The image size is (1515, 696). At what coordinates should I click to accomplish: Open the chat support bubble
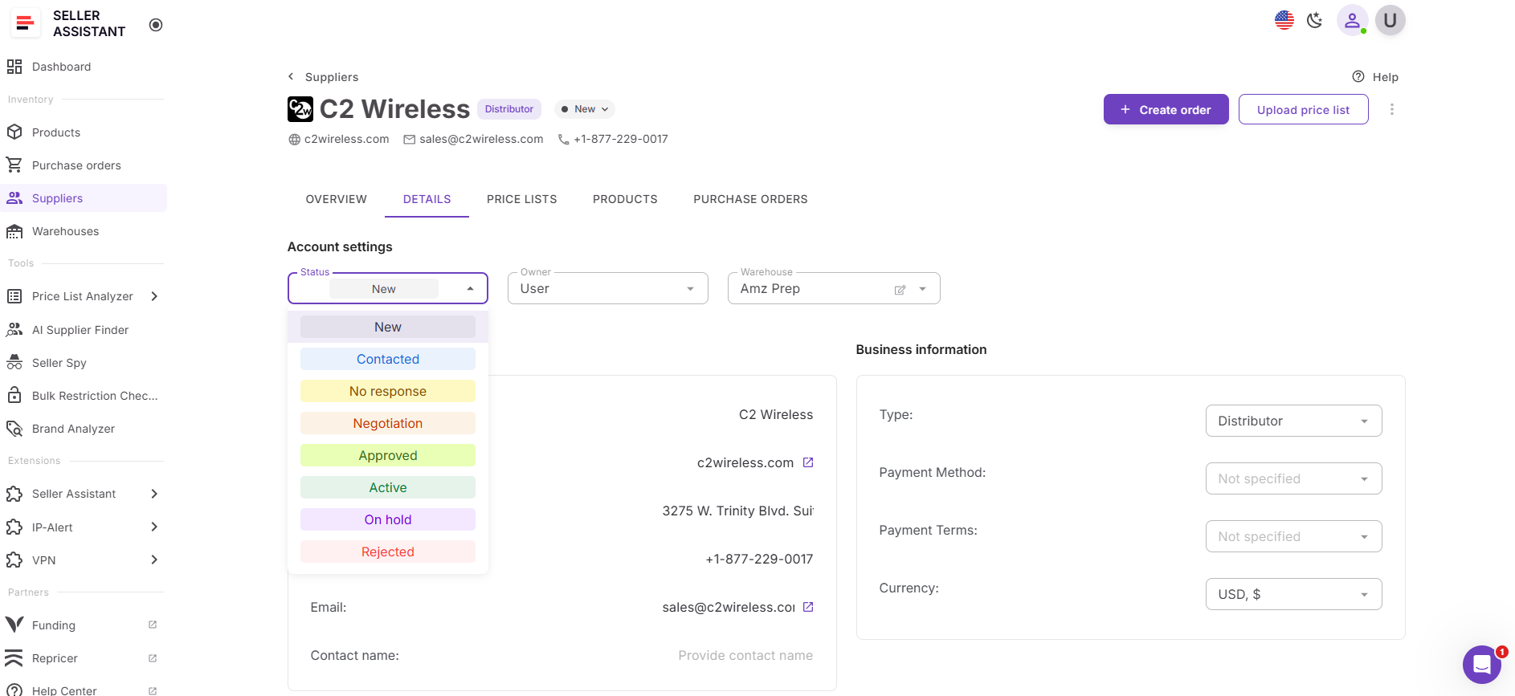point(1481,664)
